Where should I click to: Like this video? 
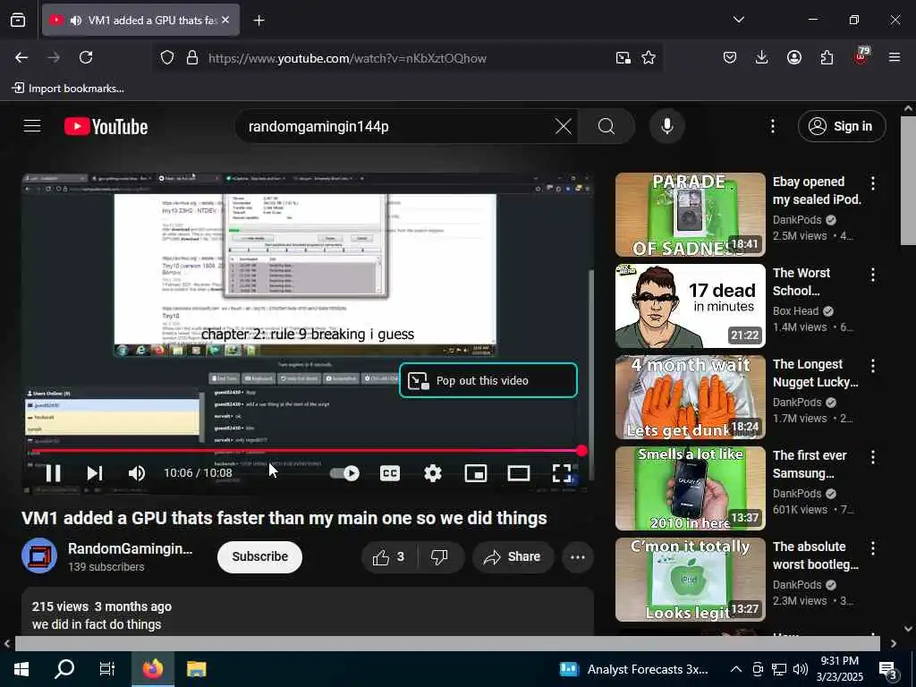point(389,557)
